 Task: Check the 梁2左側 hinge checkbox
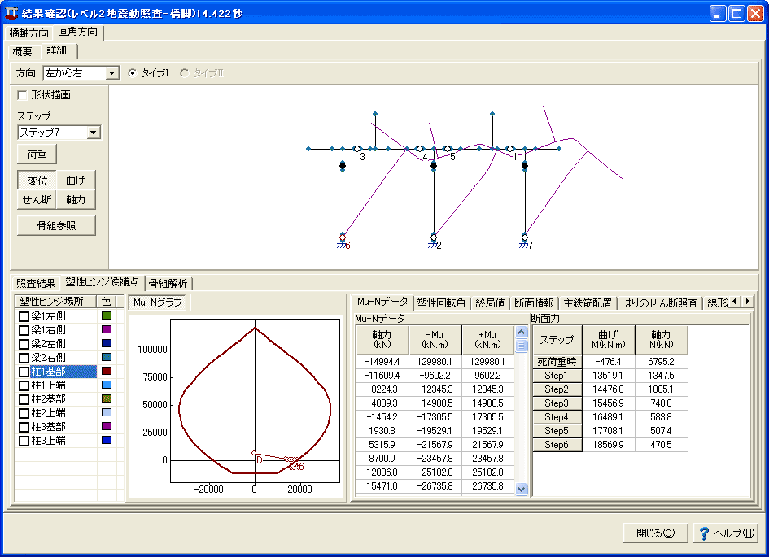click(x=24, y=344)
